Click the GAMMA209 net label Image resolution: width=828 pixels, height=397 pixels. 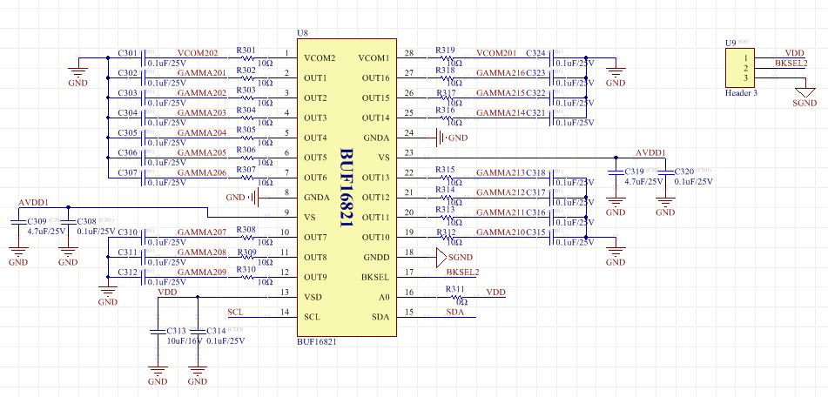[202, 272]
